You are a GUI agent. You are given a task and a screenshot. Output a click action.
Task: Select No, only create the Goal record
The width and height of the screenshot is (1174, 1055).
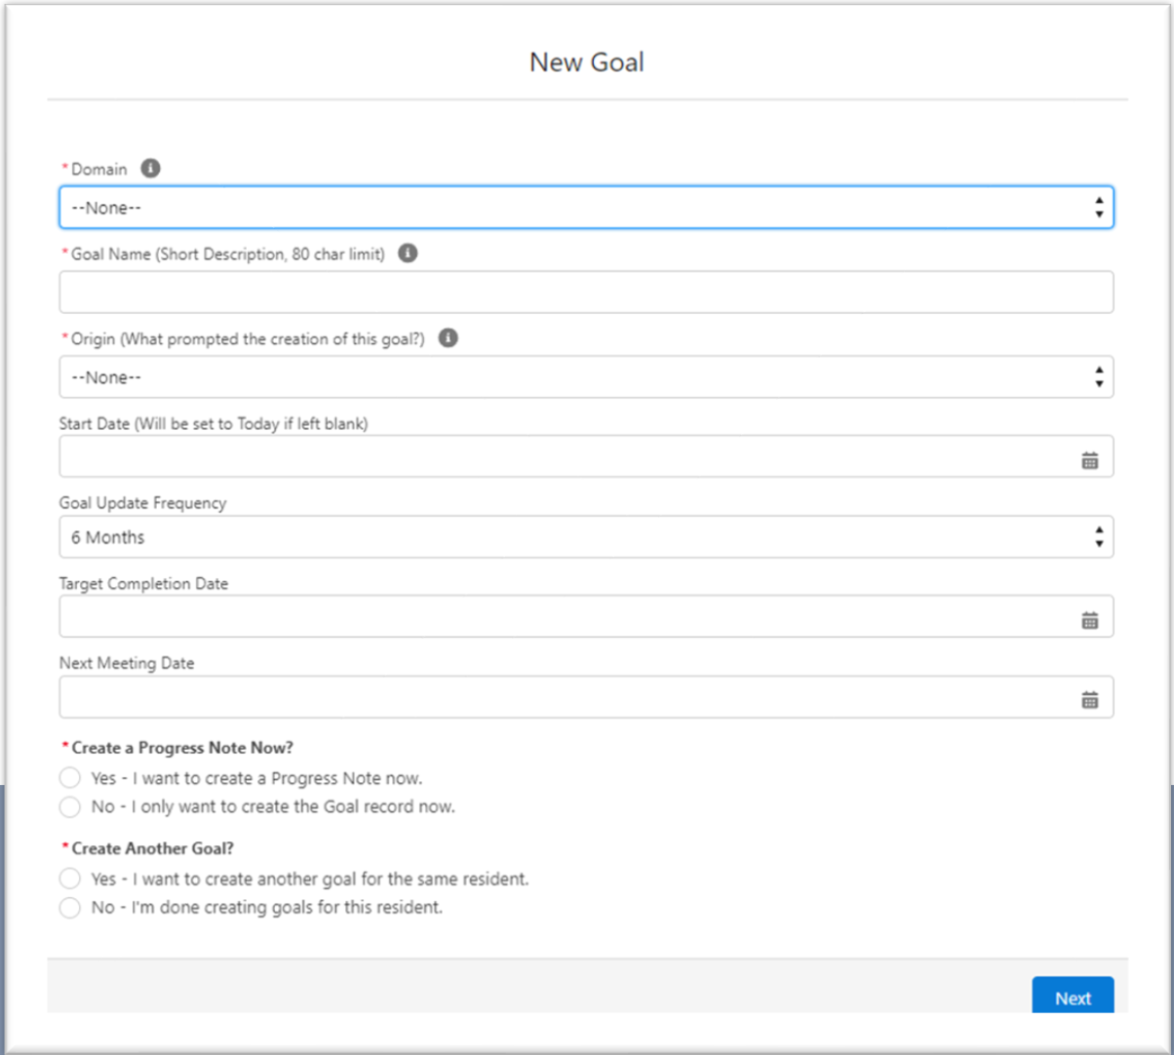coord(70,807)
